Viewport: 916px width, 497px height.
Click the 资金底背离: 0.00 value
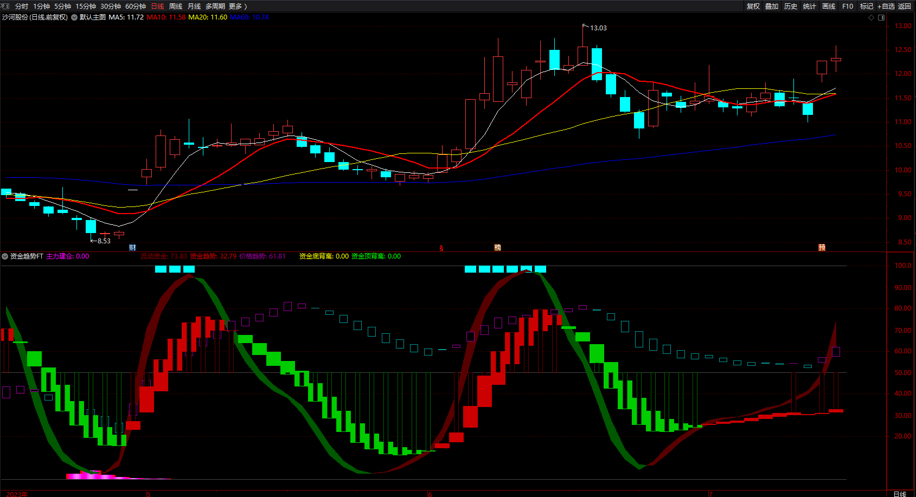324,256
